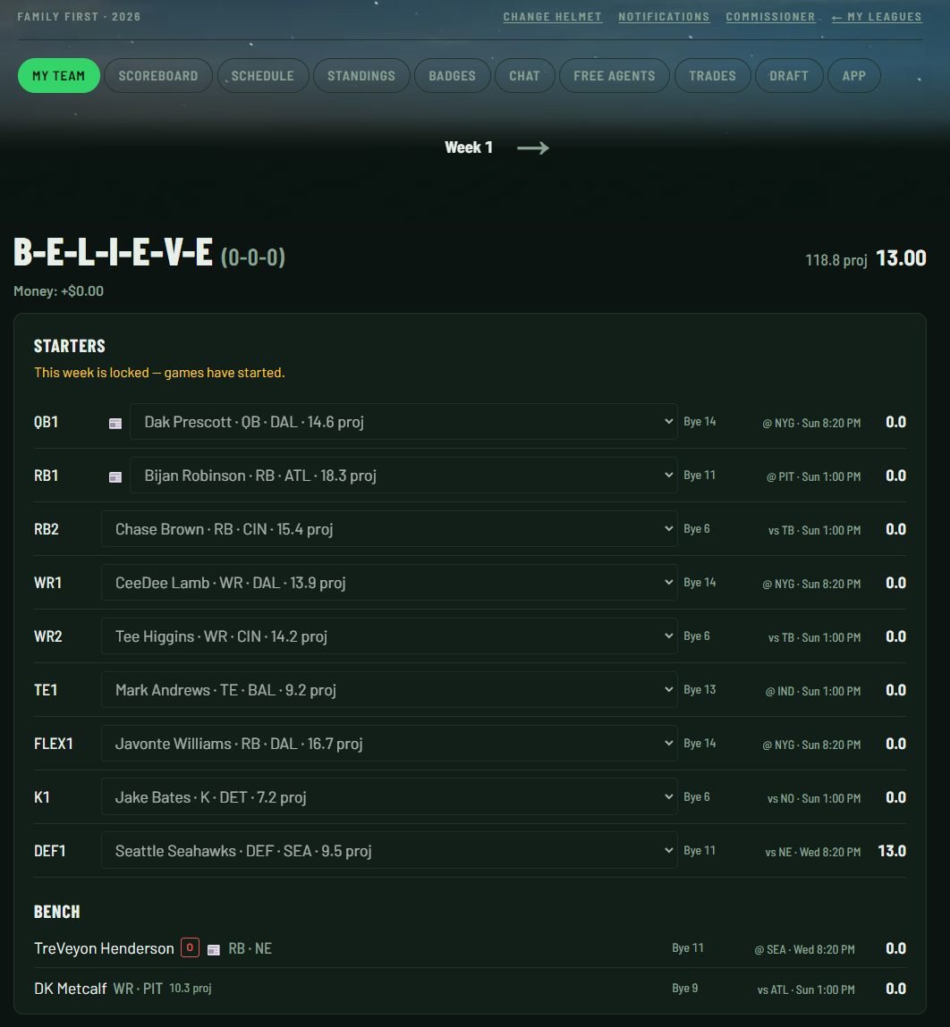Open the news icon beside TreVeyon Henderson
Viewport: 950px width, 1027px height.
214,950
